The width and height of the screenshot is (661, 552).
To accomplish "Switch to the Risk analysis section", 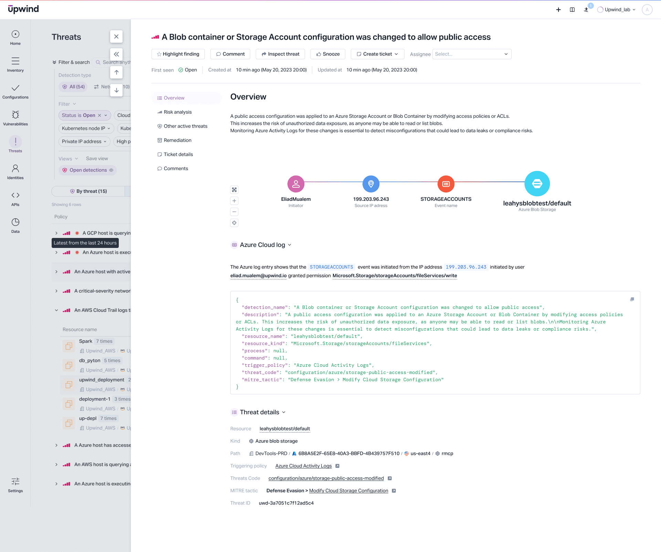I will pos(178,112).
